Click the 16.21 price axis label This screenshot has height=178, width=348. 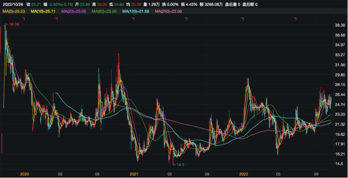tap(340, 154)
